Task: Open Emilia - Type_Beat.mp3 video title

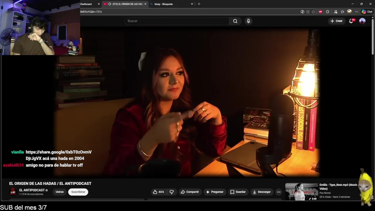Action: [338, 187]
